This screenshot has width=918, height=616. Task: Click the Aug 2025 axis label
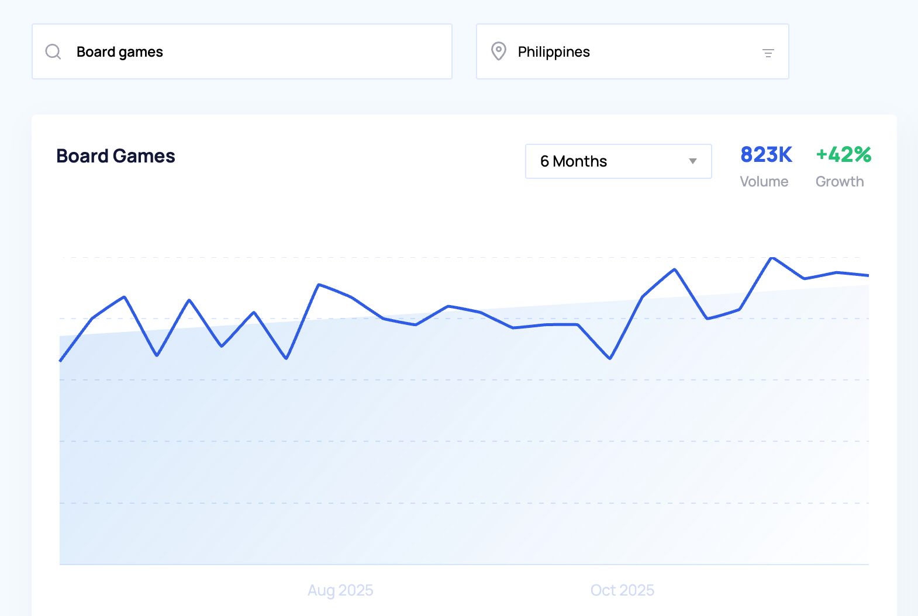click(x=340, y=590)
